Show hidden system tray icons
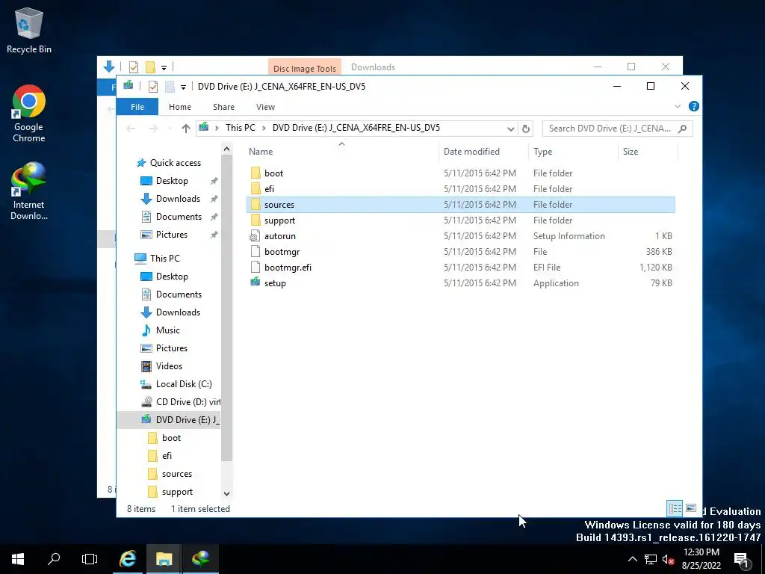Viewport: 765px width, 574px height. coord(632,559)
